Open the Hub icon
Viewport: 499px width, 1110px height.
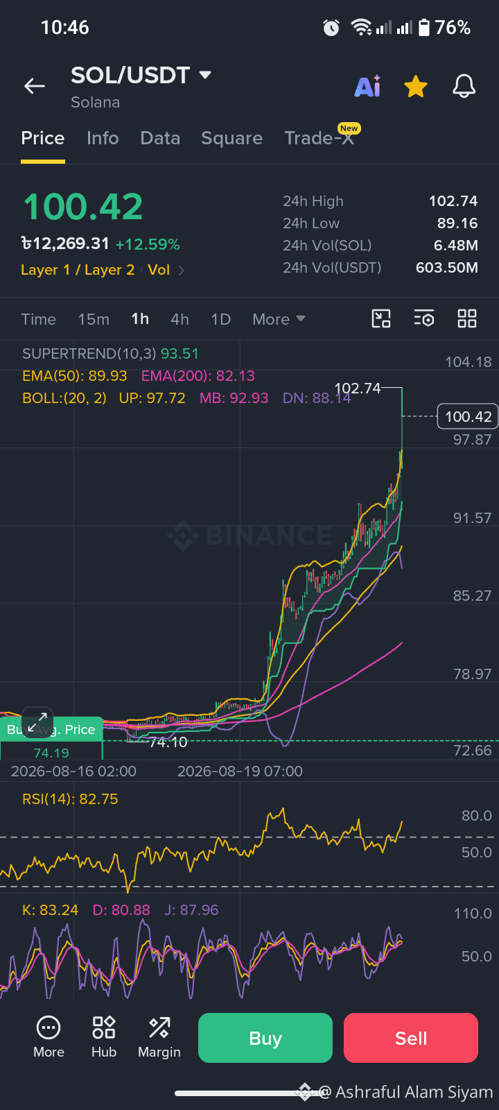tap(104, 1037)
